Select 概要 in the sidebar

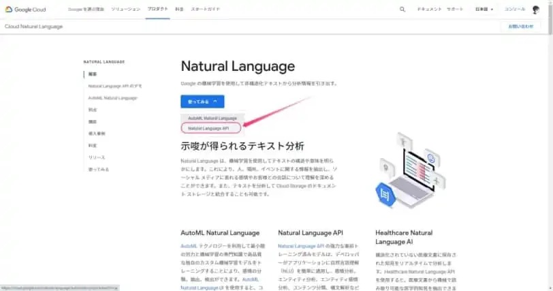coord(93,74)
